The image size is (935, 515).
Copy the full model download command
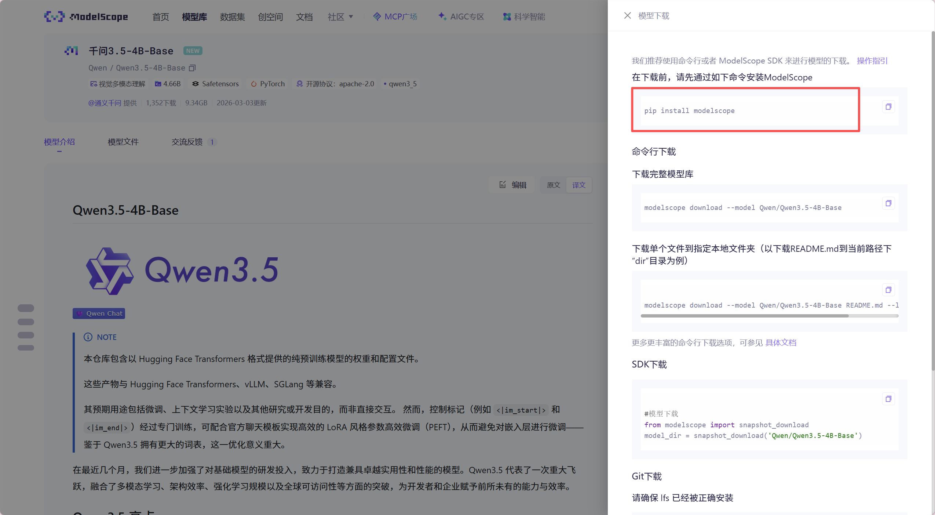[x=888, y=203]
